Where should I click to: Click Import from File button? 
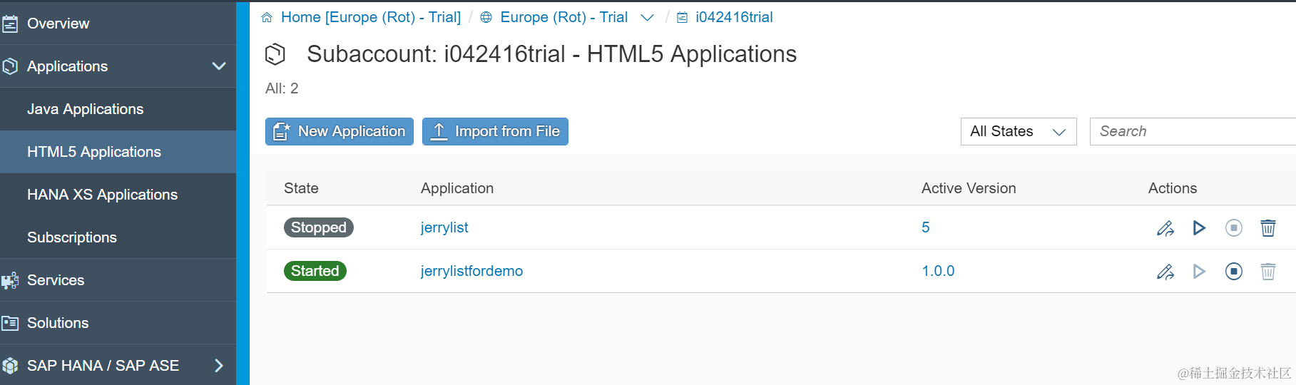click(x=495, y=131)
